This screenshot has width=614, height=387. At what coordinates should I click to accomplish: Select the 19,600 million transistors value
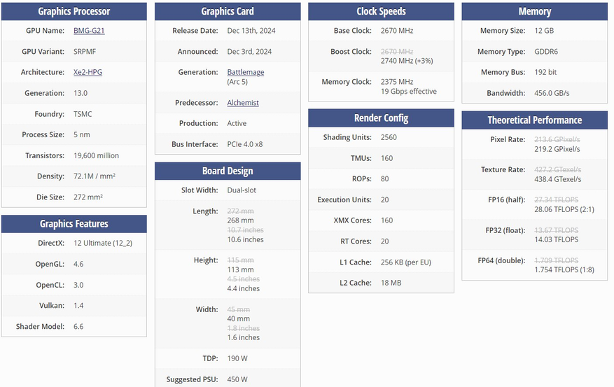click(97, 155)
